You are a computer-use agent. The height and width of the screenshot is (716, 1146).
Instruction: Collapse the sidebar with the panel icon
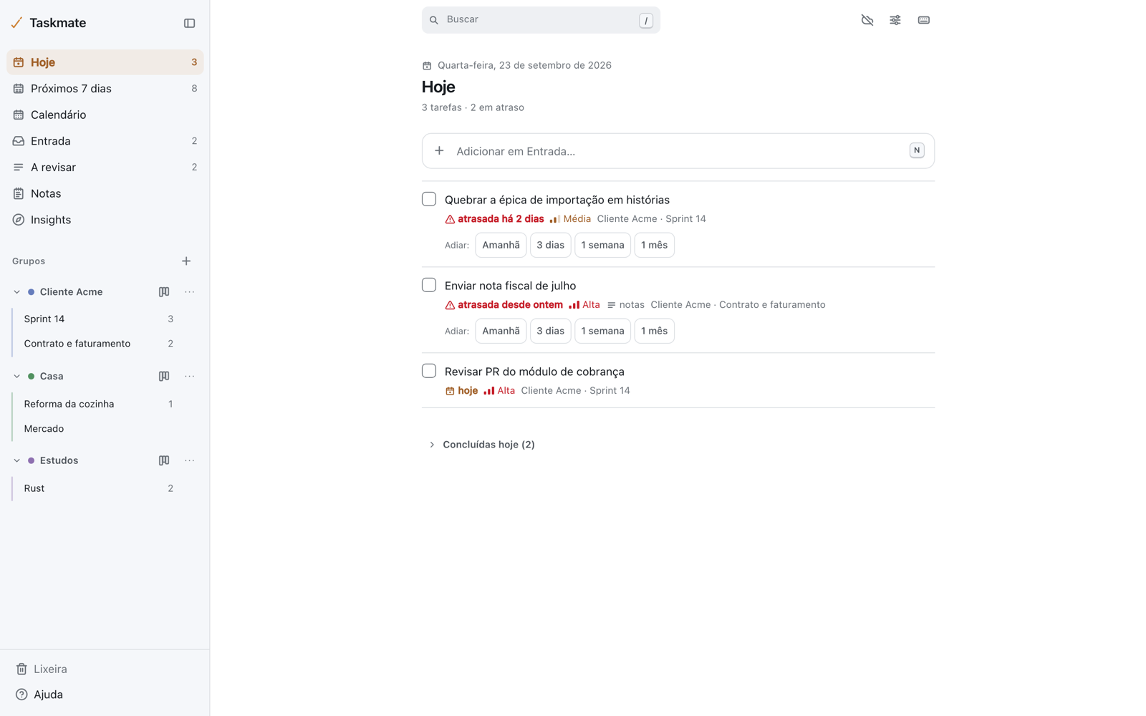tap(189, 23)
